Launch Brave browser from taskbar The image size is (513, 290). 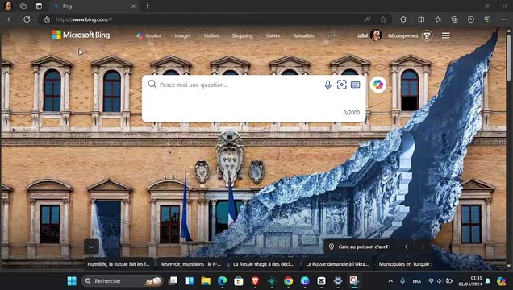click(256, 281)
